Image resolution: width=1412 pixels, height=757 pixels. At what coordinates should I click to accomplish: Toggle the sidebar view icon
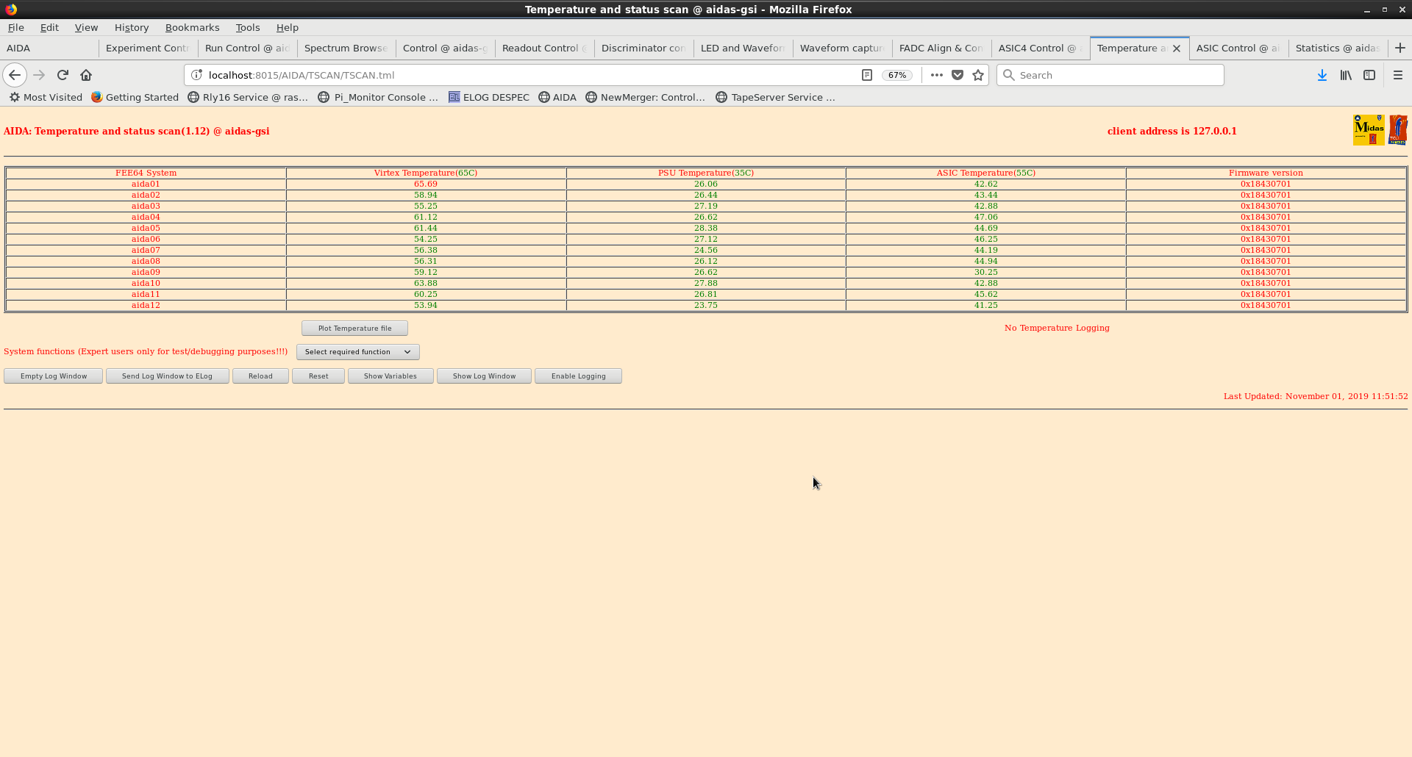click(x=1369, y=75)
